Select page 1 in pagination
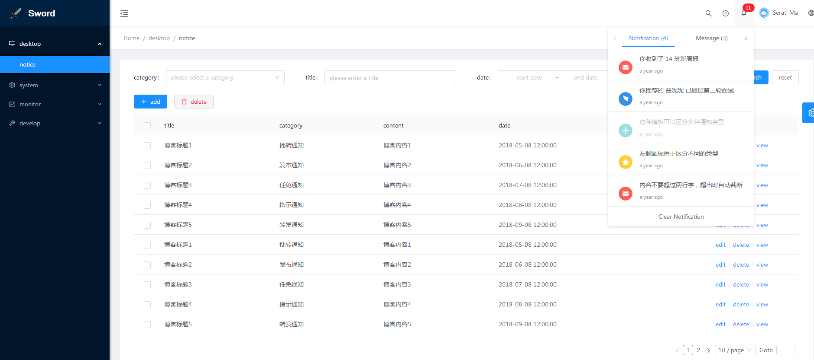This screenshot has height=360, width=814. coord(688,350)
